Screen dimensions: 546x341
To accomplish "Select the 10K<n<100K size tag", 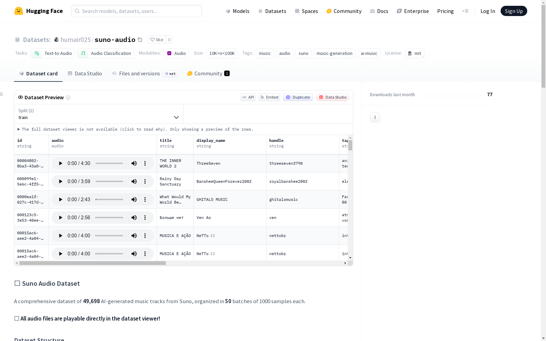I will 222,53.
